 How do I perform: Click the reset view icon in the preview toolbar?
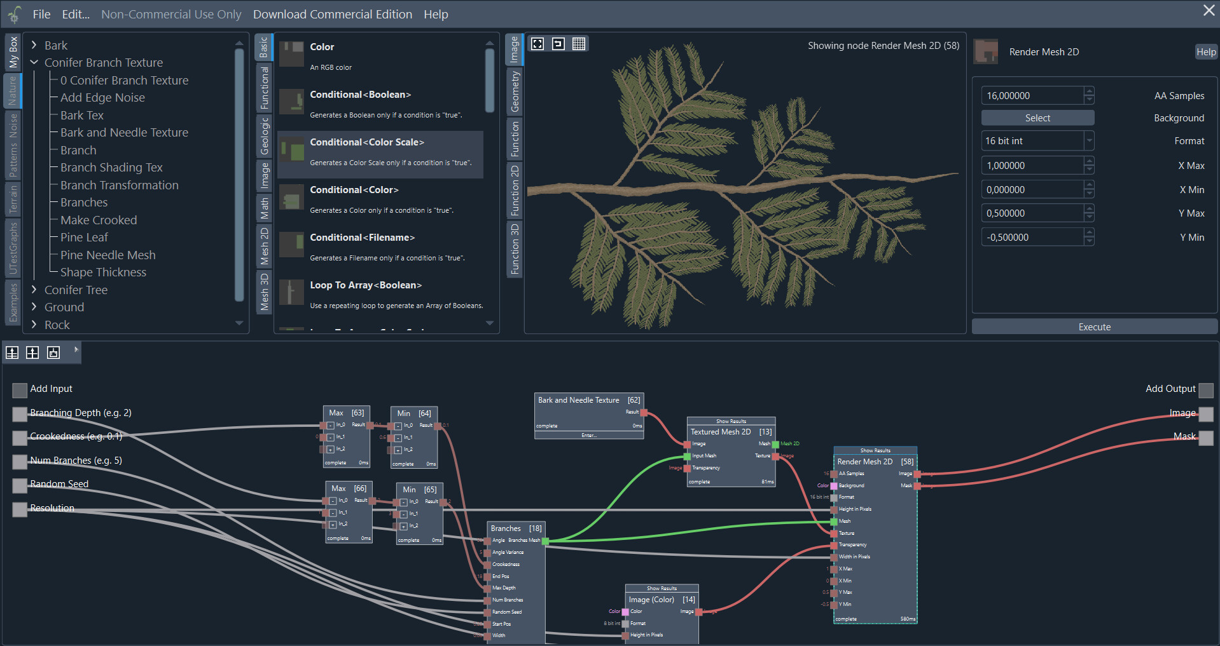point(558,43)
